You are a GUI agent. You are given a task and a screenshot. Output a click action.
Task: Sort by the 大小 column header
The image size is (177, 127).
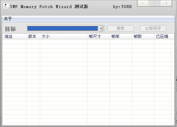tap(63, 36)
